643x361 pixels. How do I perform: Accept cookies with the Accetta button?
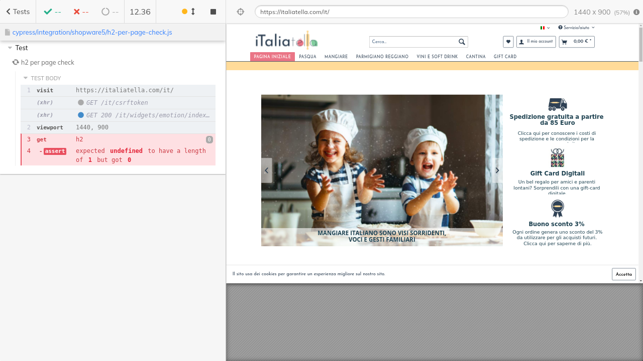point(623,274)
